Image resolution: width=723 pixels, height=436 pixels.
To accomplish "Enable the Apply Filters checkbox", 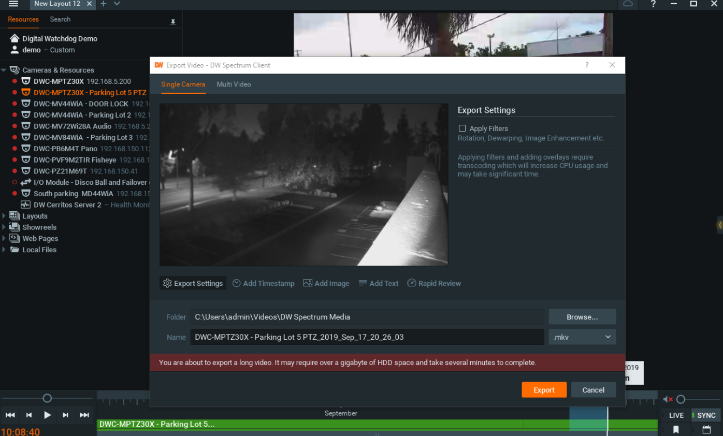I will click(462, 128).
